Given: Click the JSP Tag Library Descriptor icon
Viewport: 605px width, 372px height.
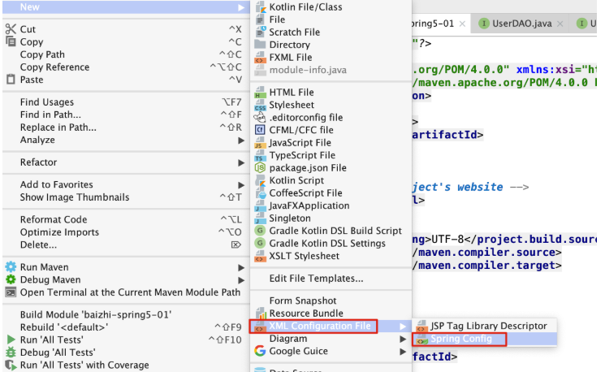Looking at the screenshot, I should 421,326.
